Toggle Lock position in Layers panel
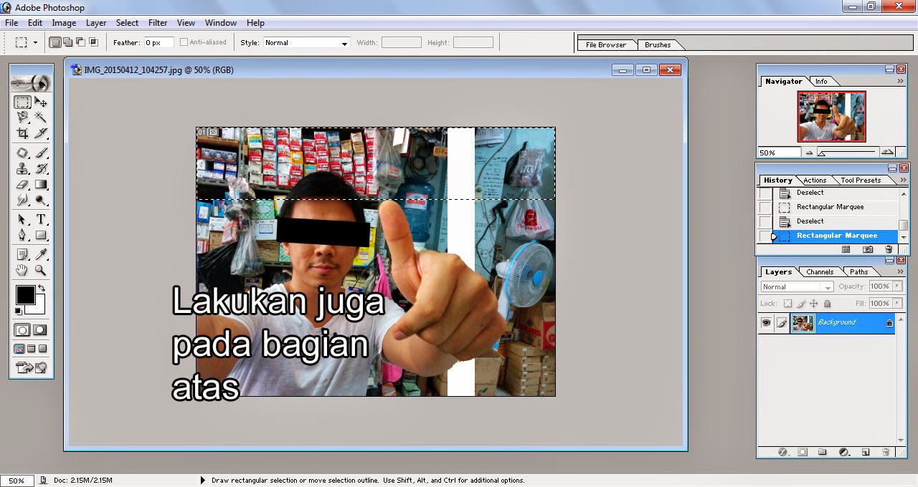Screen dimensions: 918x487 point(814,304)
